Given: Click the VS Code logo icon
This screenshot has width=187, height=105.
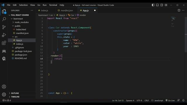Looking at the screenshot, I should point(3,5).
